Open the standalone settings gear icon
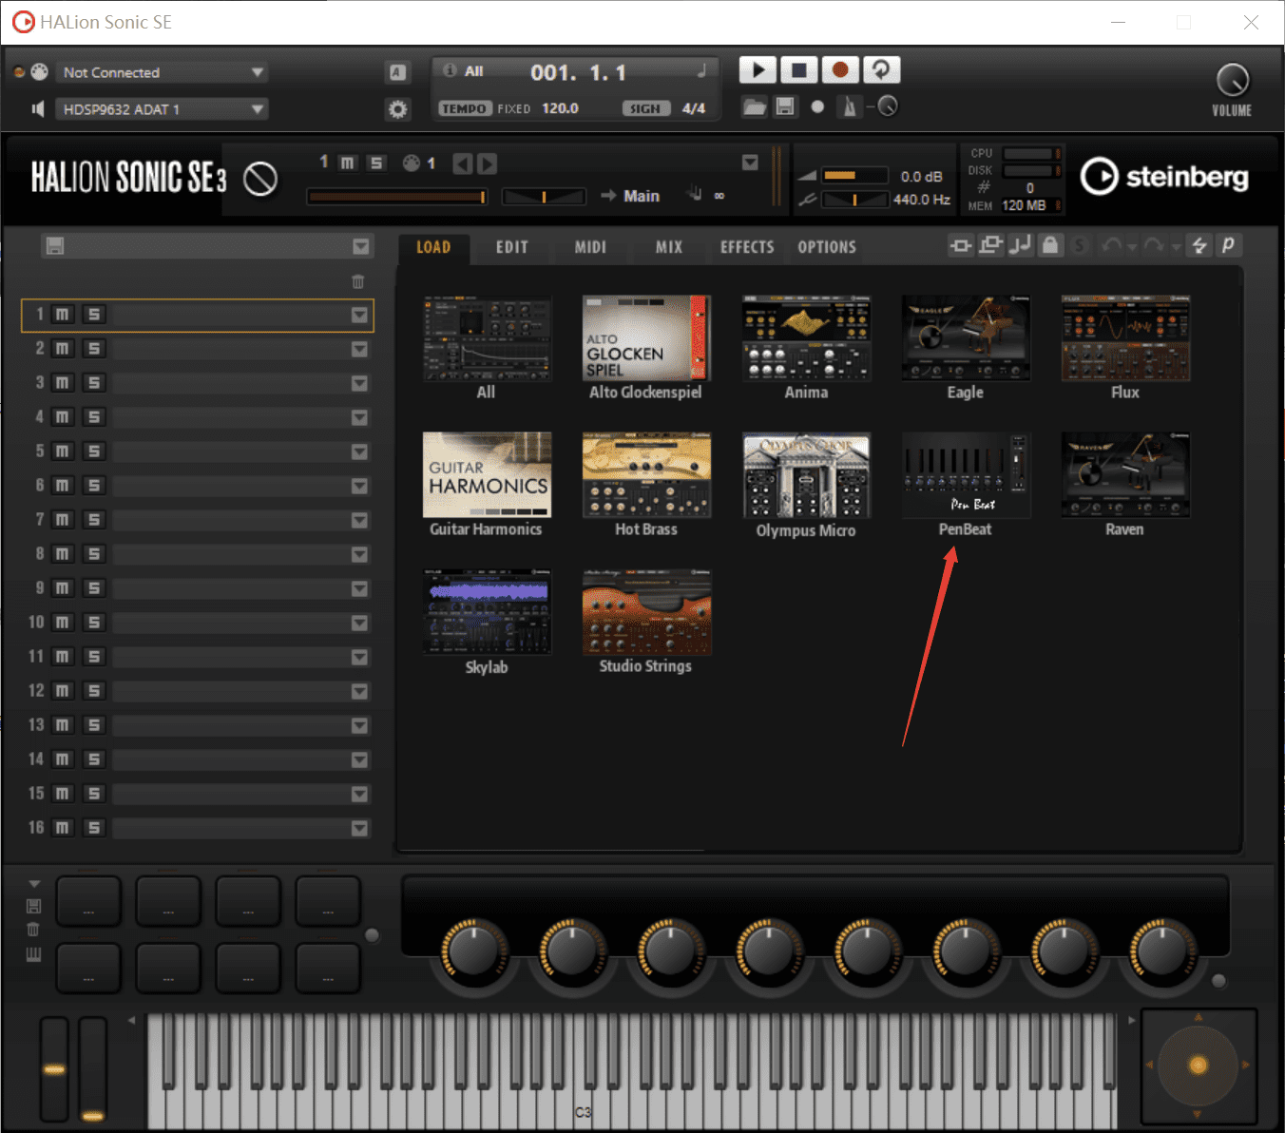Viewport: 1285px width, 1133px height. 397,109
